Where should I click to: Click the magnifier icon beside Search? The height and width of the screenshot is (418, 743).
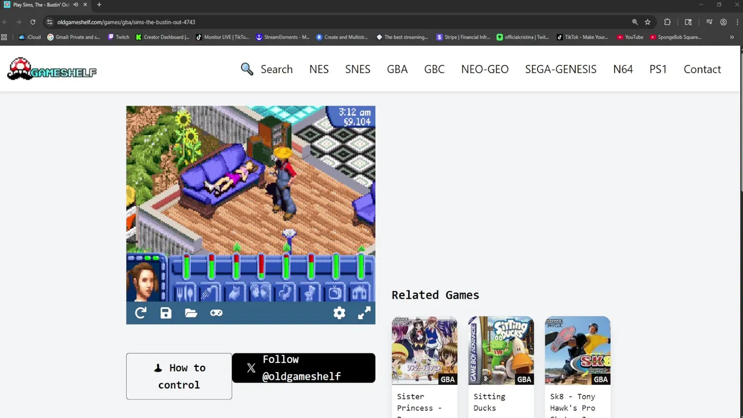(x=247, y=69)
